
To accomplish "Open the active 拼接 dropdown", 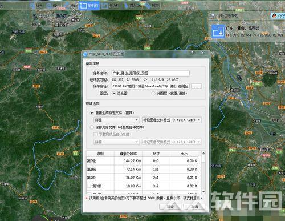I will click(x=116, y=120).
